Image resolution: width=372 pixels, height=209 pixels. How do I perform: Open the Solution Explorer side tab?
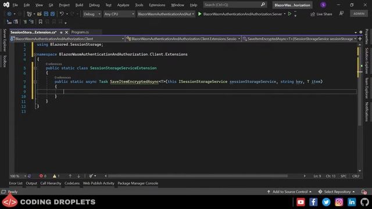tap(367, 60)
